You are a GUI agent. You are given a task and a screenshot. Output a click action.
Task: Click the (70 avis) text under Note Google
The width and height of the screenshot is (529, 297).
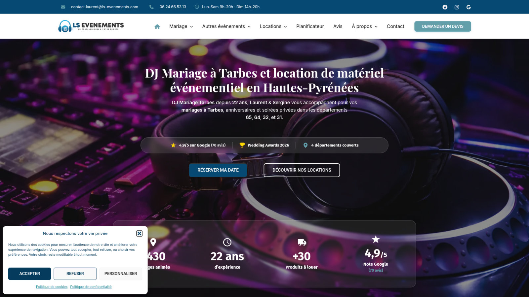pyautogui.click(x=376, y=270)
